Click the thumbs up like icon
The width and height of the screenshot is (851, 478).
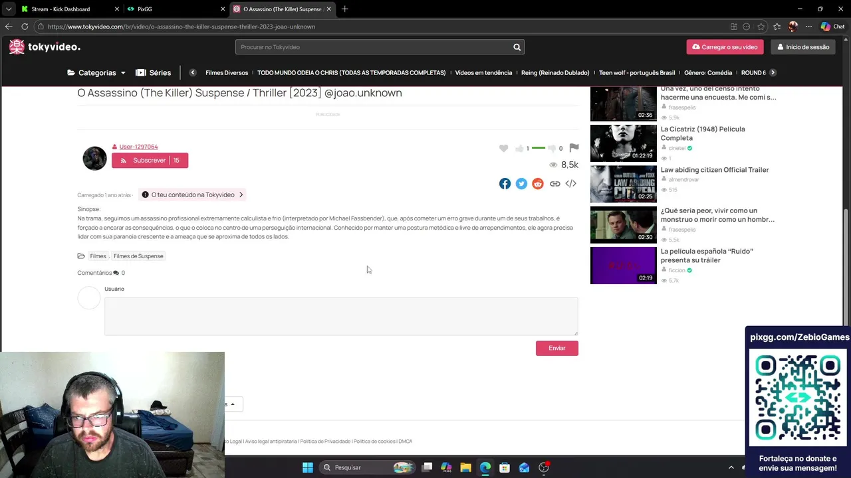[519, 148]
